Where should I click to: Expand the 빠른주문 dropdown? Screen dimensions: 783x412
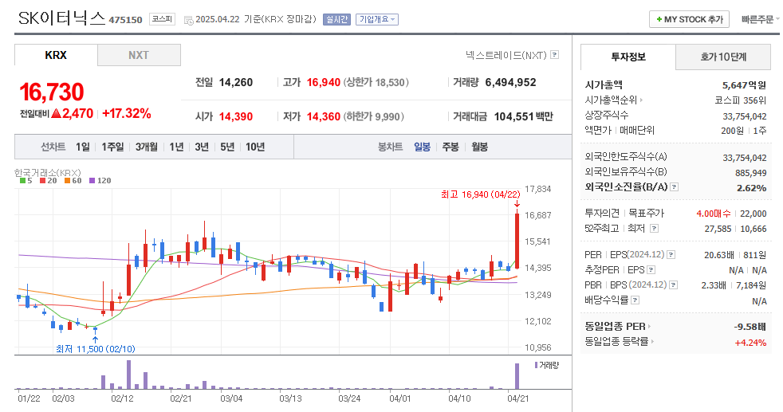pos(760,19)
